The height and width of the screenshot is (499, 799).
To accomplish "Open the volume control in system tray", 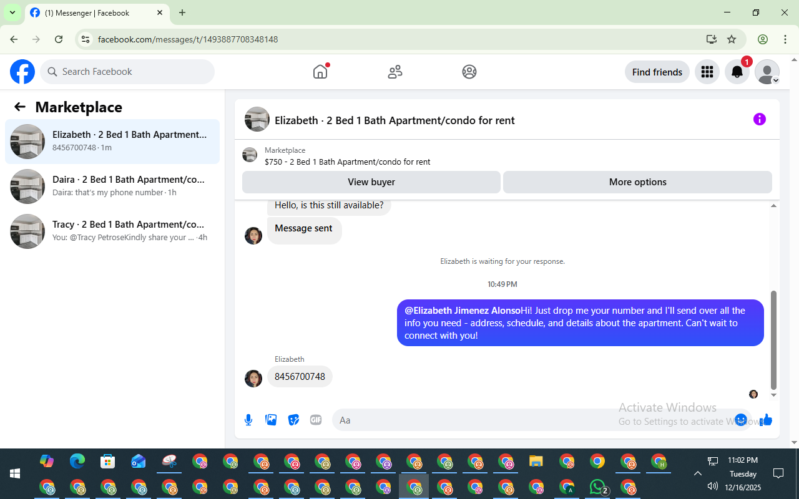I will click(713, 486).
